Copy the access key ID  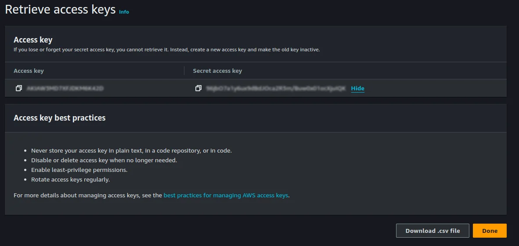(x=18, y=88)
